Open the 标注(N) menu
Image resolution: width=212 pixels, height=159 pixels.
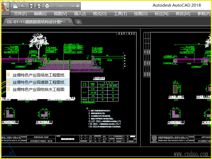(x=161, y=14)
